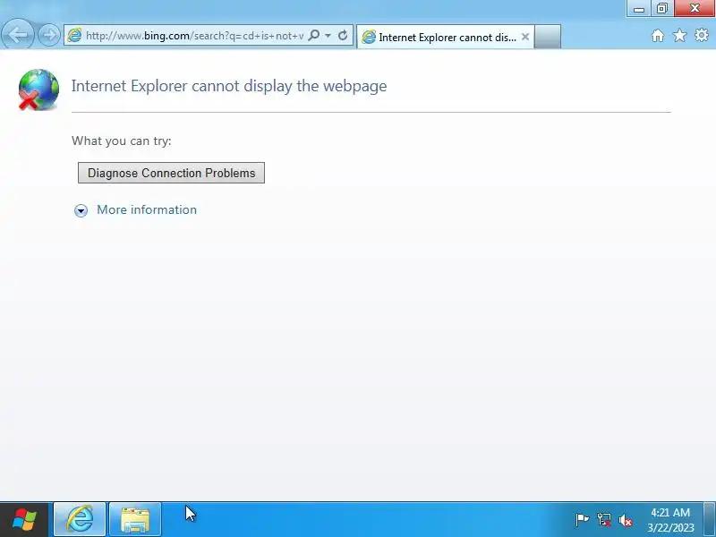The width and height of the screenshot is (716, 537).
Task: Open a new blank tab
Action: coord(547,37)
